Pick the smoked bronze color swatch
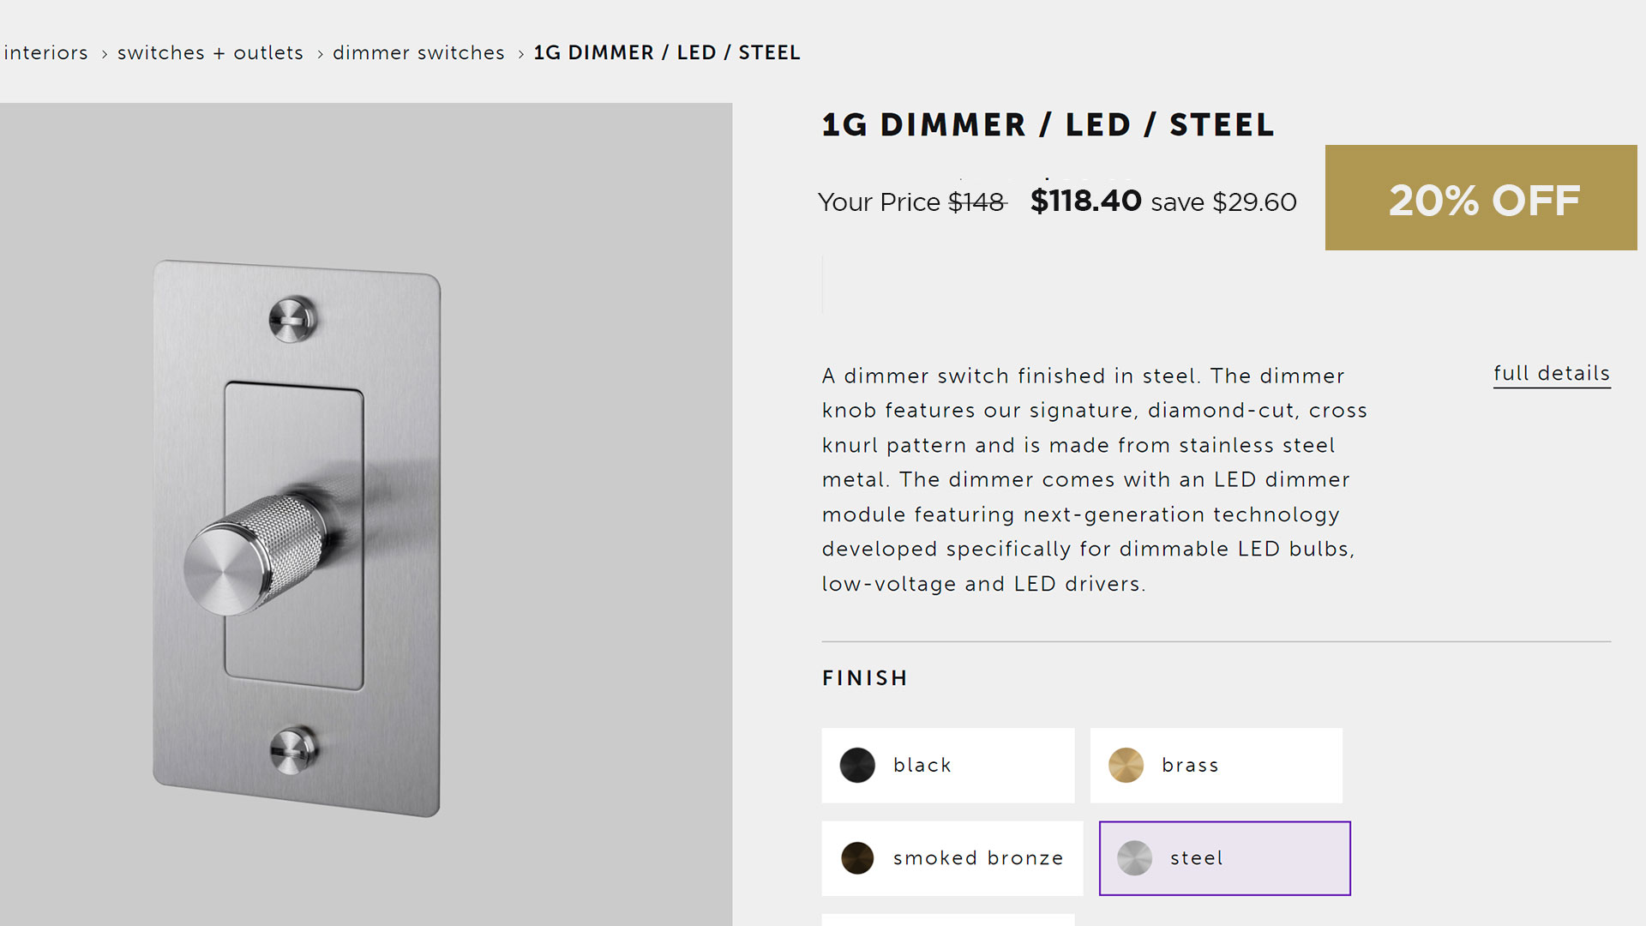This screenshot has width=1646, height=926. [857, 858]
